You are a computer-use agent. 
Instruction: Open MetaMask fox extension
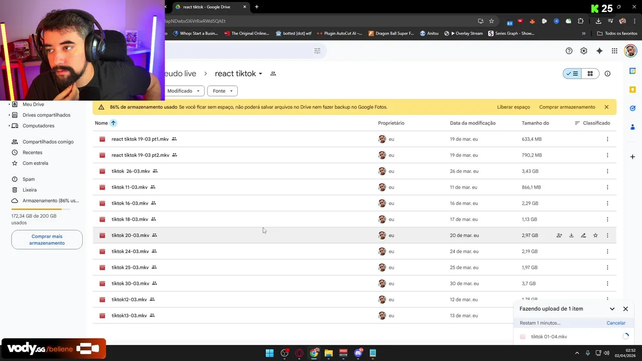coord(532,21)
